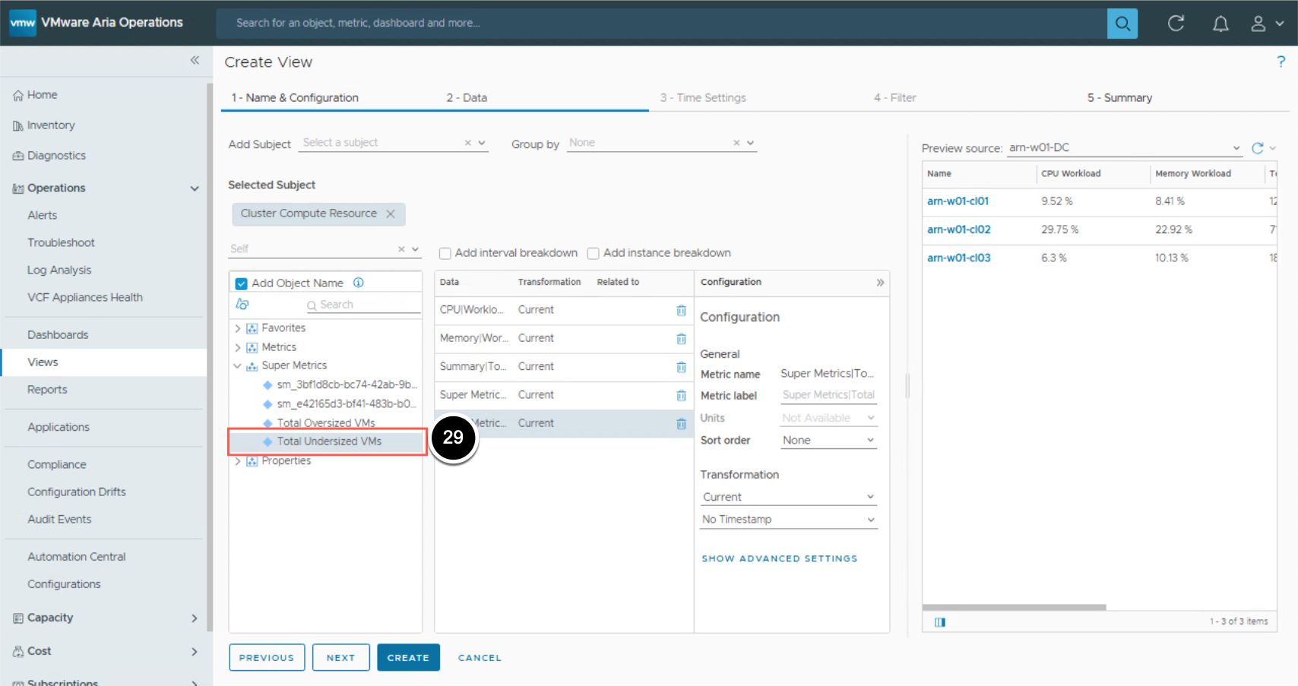The image size is (1298, 686).
Task: Open the Sort order dropdown
Action: click(x=828, y=441)
